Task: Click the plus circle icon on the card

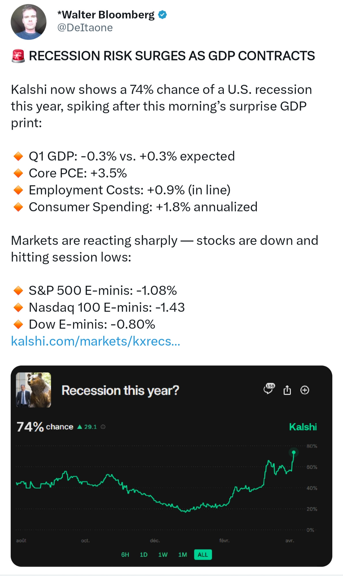Action: pos(305,390)
